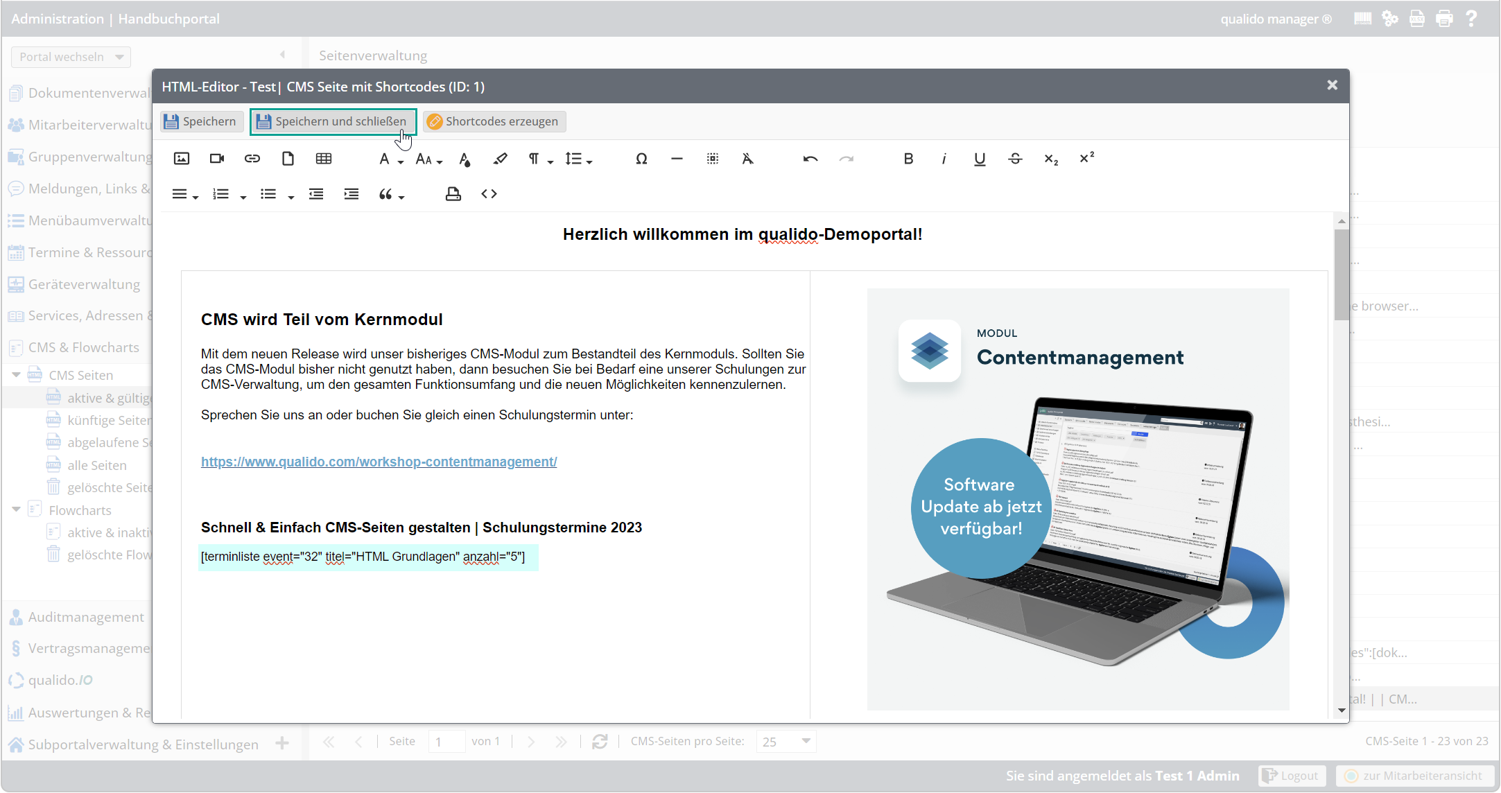Toggle bold formatting

[x=908, y=159]
